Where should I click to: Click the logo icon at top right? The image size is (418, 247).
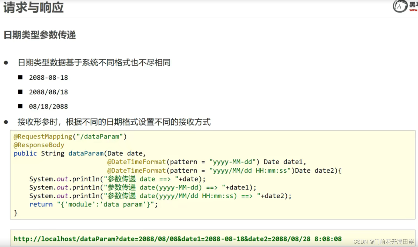click(x=400, y=6)
